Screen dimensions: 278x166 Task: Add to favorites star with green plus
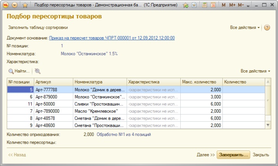coord(186,5)
